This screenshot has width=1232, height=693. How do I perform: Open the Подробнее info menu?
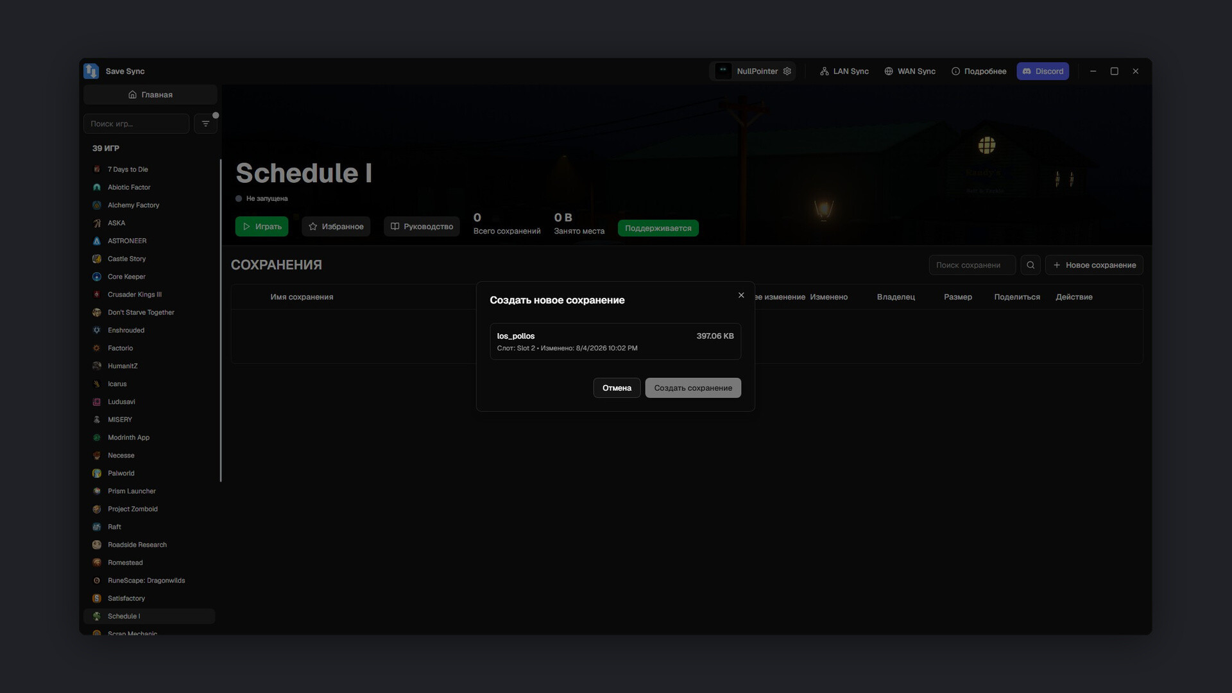[x=979, y=71]
